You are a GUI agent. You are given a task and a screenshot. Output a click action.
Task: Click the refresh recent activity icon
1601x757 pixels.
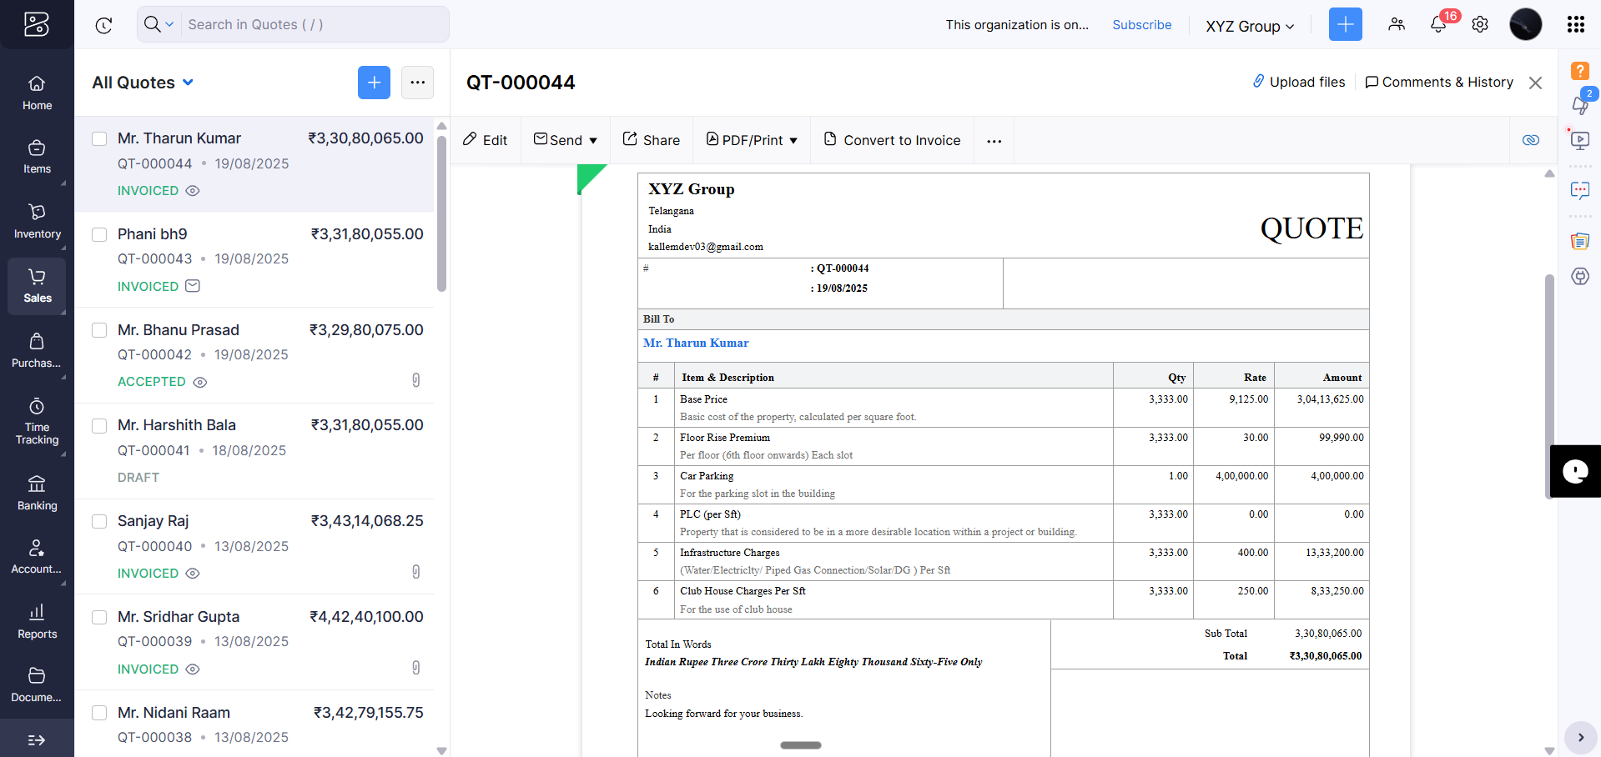pyautogui.click(x=103, y=25)
